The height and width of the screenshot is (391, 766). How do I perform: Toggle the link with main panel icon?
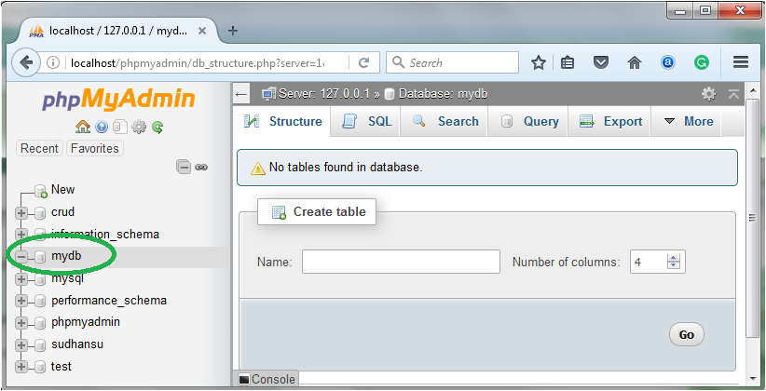201,167
